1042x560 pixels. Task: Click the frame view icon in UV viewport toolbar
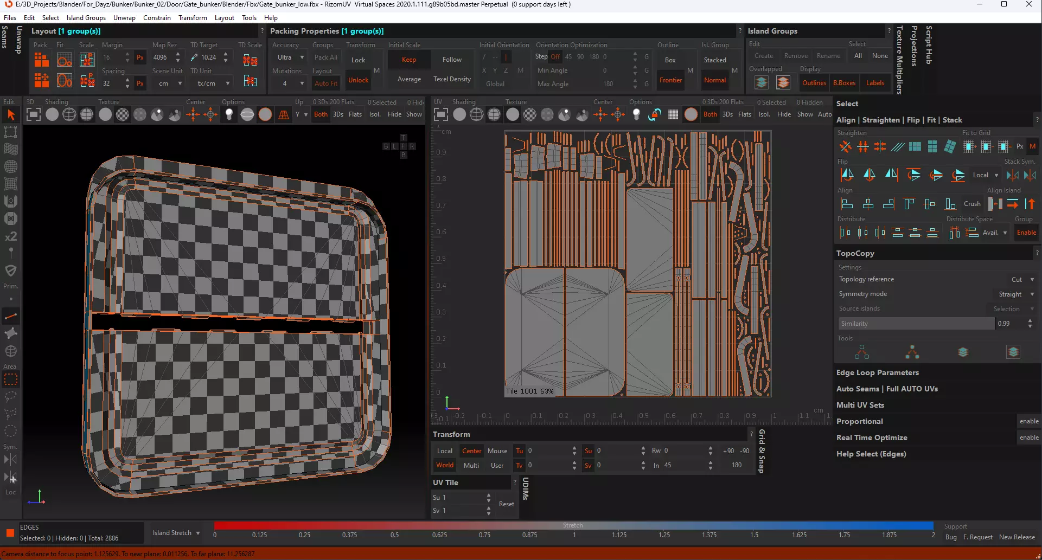coord(441,114)
